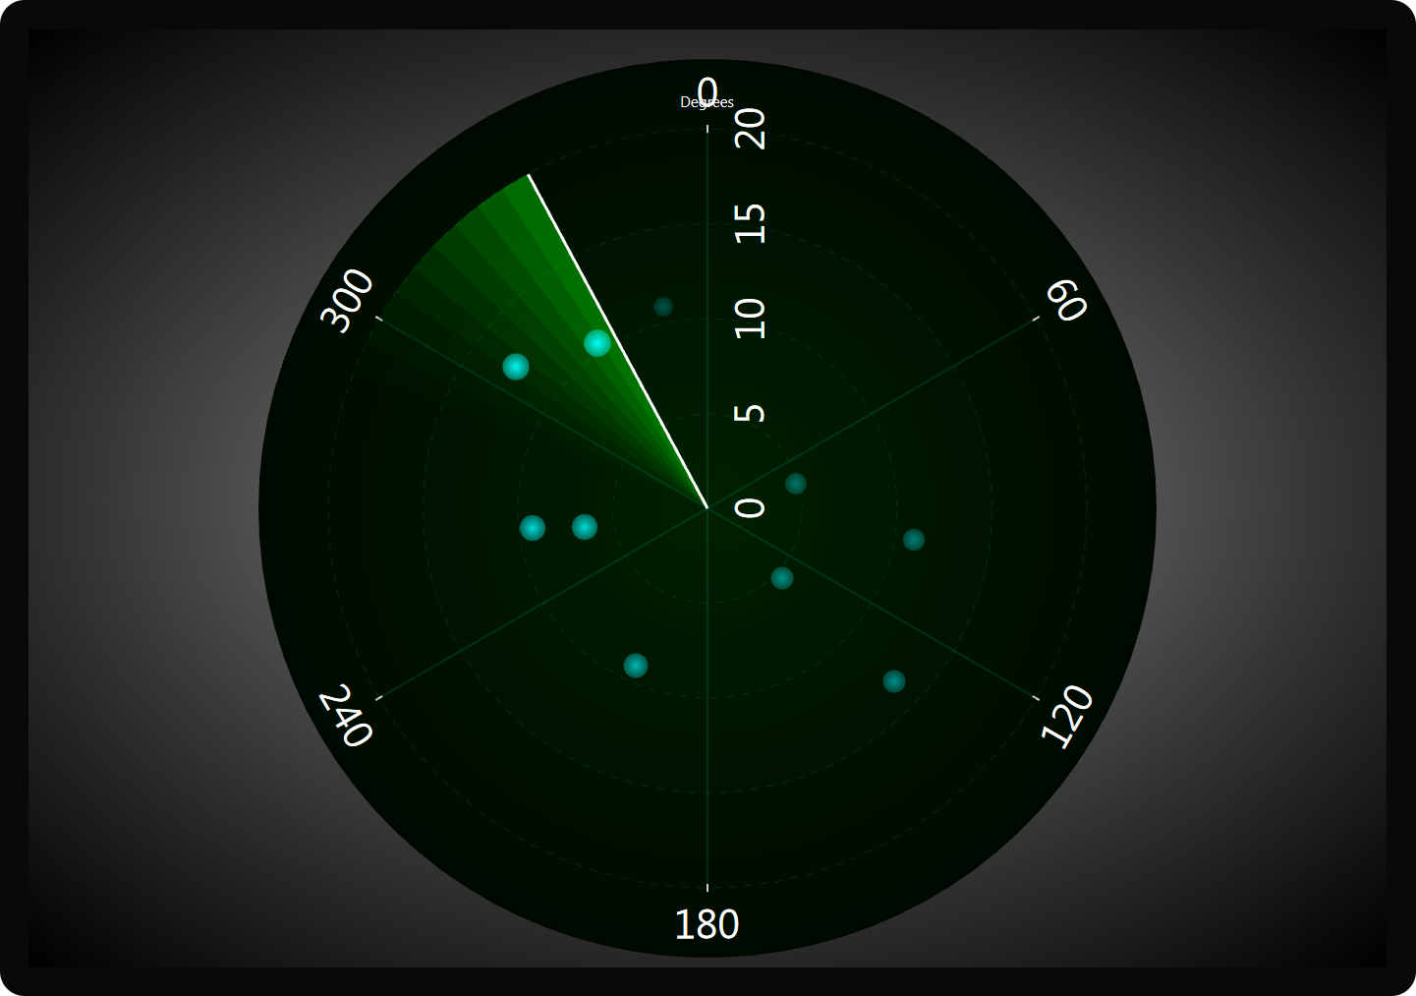1416x996 pixels.
Task: Click the bright blip touching the white sweep line
Action: pyautogui.click(x=597, y=343)
